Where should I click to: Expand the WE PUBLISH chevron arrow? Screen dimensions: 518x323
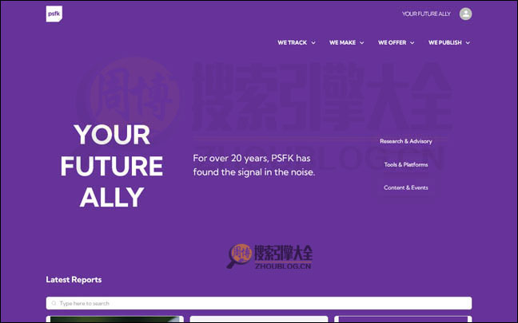468,43
